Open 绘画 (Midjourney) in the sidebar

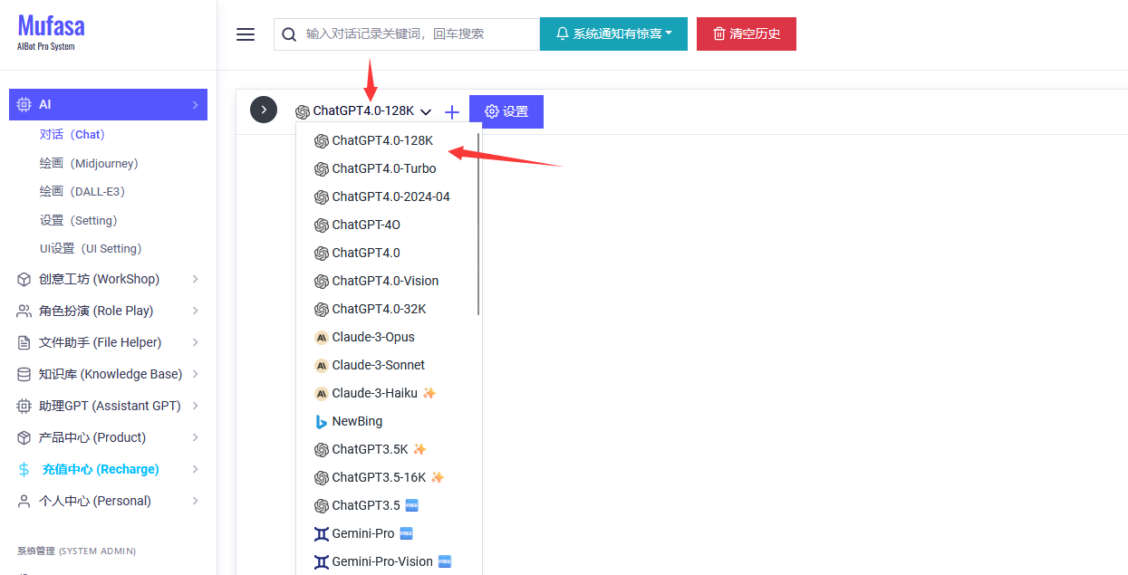89,163
